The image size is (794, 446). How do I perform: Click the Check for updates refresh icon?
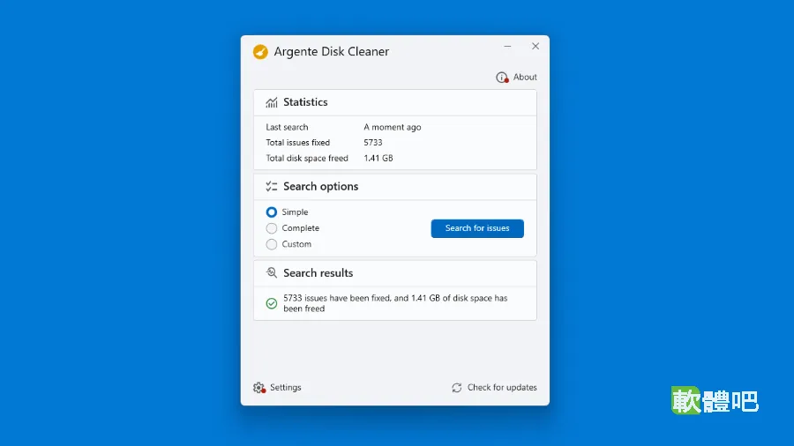[x=457, y=388]
